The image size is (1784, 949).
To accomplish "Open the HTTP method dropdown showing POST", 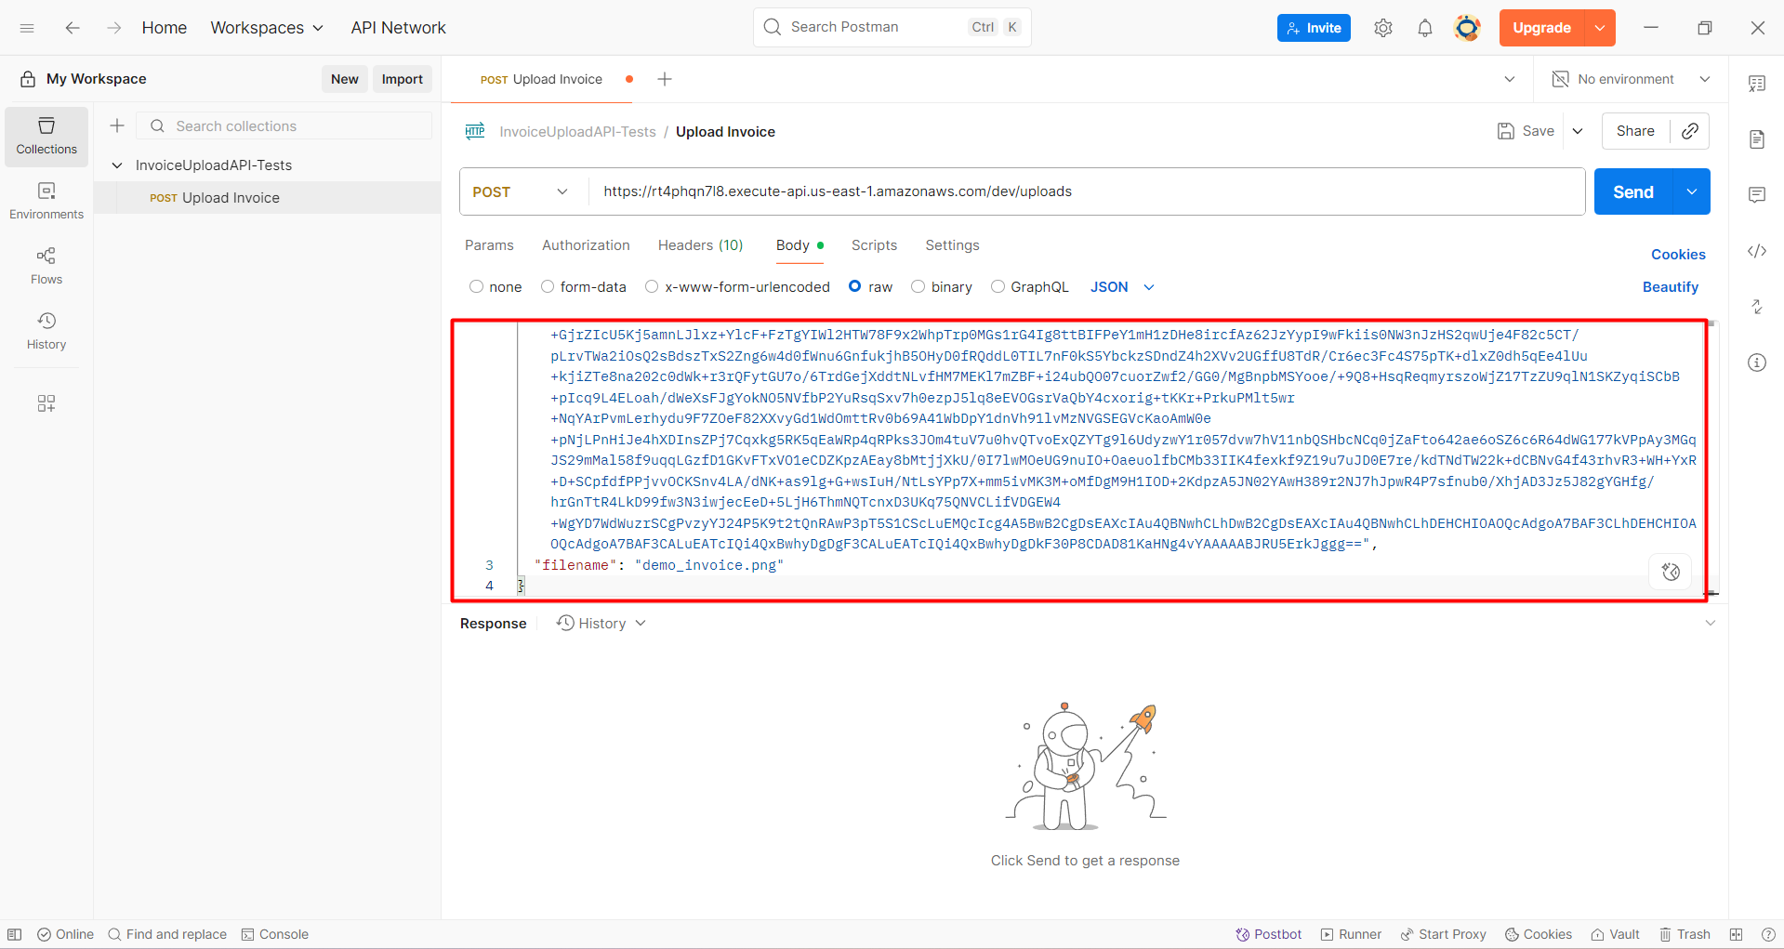I will click(520, 191).
